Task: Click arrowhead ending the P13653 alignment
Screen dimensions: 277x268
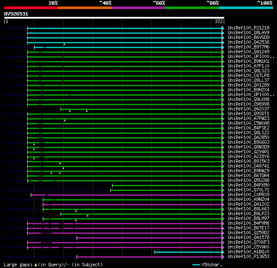Action: click(223, 257)
